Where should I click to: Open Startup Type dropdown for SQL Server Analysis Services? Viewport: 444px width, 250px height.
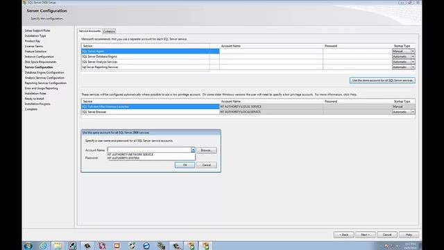[413, 62]
